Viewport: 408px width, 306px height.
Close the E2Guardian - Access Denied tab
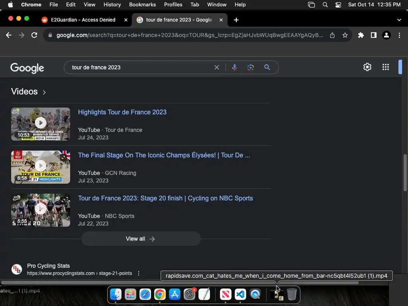(126, 20)
